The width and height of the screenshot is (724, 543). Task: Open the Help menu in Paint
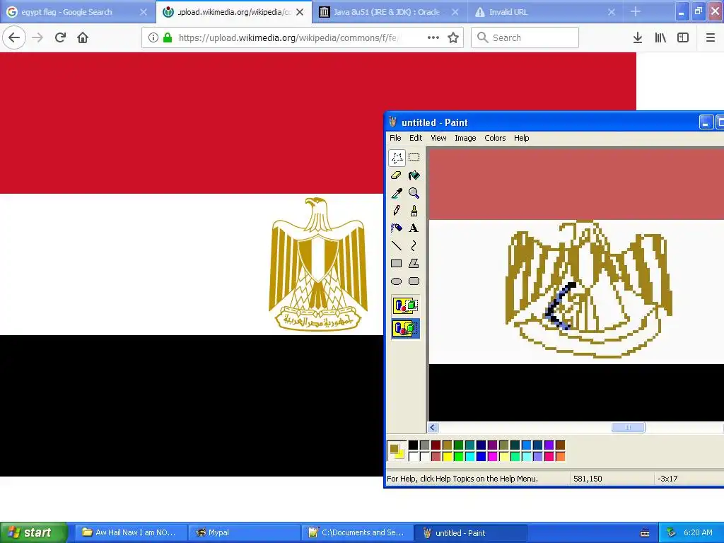click(521, 138)
